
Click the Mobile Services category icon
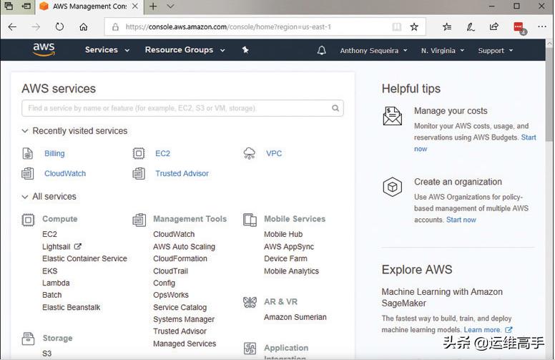[x=250, y=220]
